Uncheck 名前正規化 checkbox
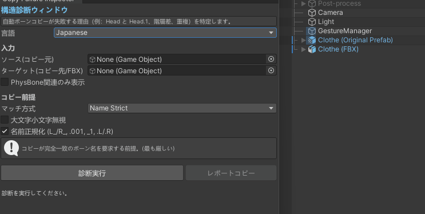The image size is (425, 214). click(5, 131)
